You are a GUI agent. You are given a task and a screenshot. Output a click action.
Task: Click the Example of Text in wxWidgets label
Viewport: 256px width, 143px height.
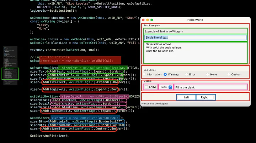(164, 32)
